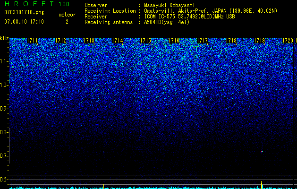Click the 1712 time marker
The height and width of the screenshot is (189, 297).
(60, 41)
